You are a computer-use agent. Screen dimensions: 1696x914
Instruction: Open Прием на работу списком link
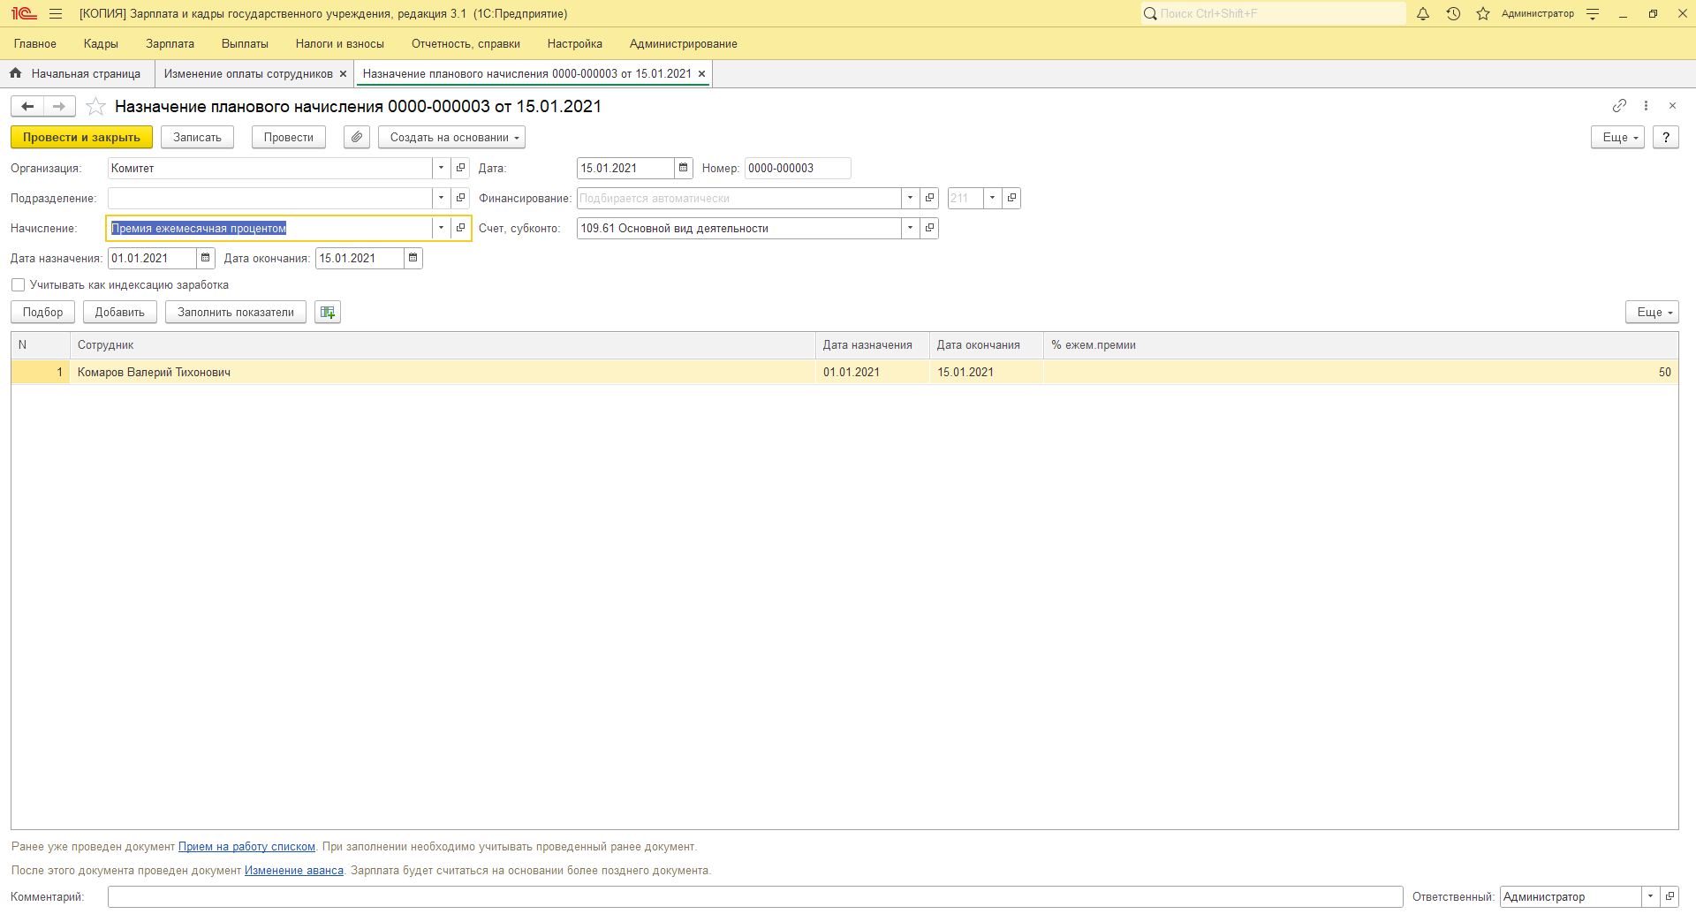coord(246,847)
